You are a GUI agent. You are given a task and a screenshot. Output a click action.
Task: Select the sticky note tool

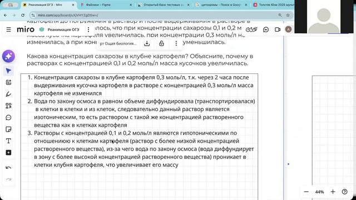point(8,129)
